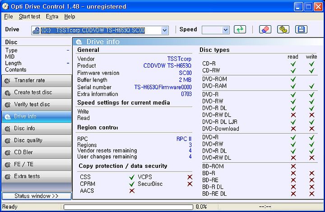Open the File menu

9,17
